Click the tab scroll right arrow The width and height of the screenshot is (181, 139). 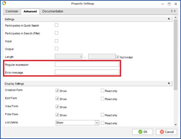pos(175,11)
